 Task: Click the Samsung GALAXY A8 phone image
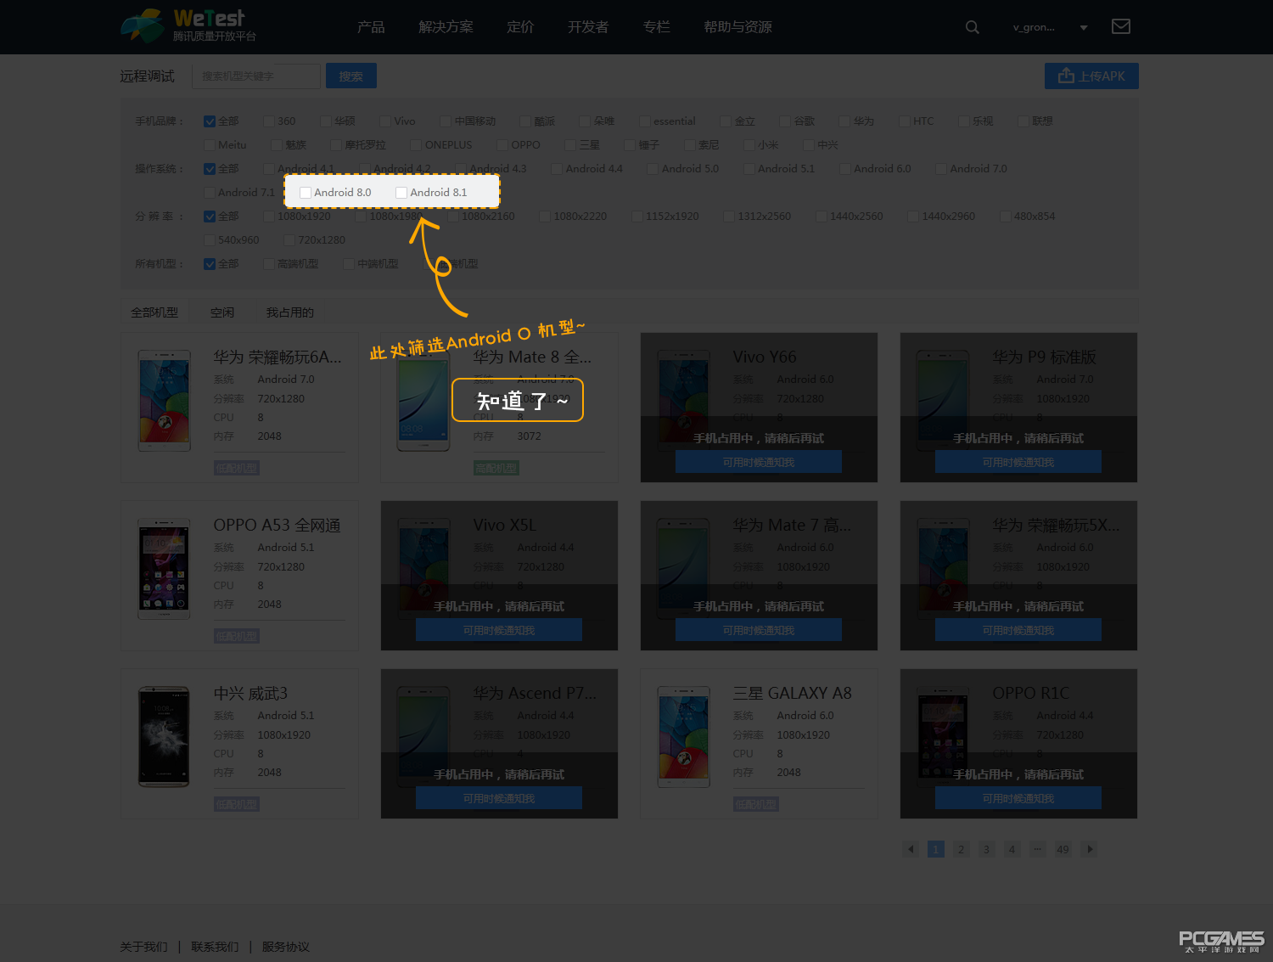(684, 736)
